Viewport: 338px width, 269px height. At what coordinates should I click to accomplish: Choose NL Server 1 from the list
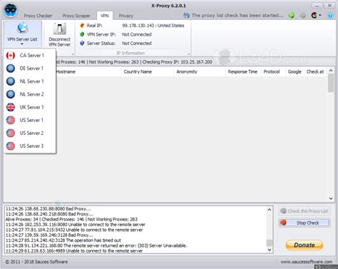point(30,81)
